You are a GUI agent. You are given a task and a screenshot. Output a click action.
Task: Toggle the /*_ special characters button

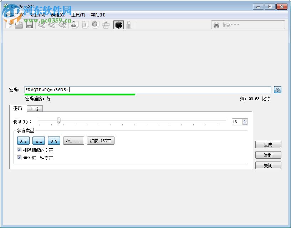click(73, 141)
